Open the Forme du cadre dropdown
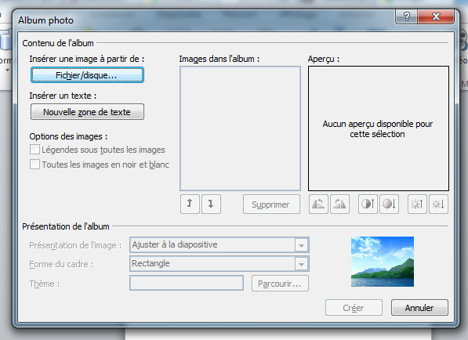 pos(301,264)
